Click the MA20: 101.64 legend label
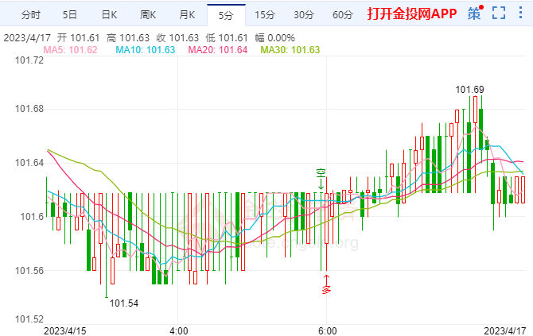Screen dimensions: 533x336 (x=217, y=50)
